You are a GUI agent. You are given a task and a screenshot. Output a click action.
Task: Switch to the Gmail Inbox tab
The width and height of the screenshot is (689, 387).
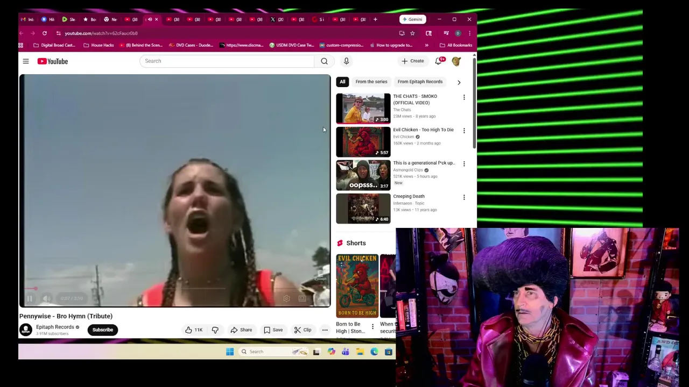point(27,19)
